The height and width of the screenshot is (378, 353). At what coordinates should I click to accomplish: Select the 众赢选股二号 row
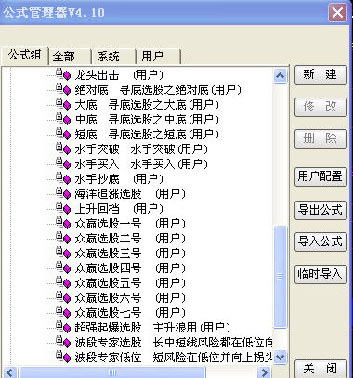130,238
